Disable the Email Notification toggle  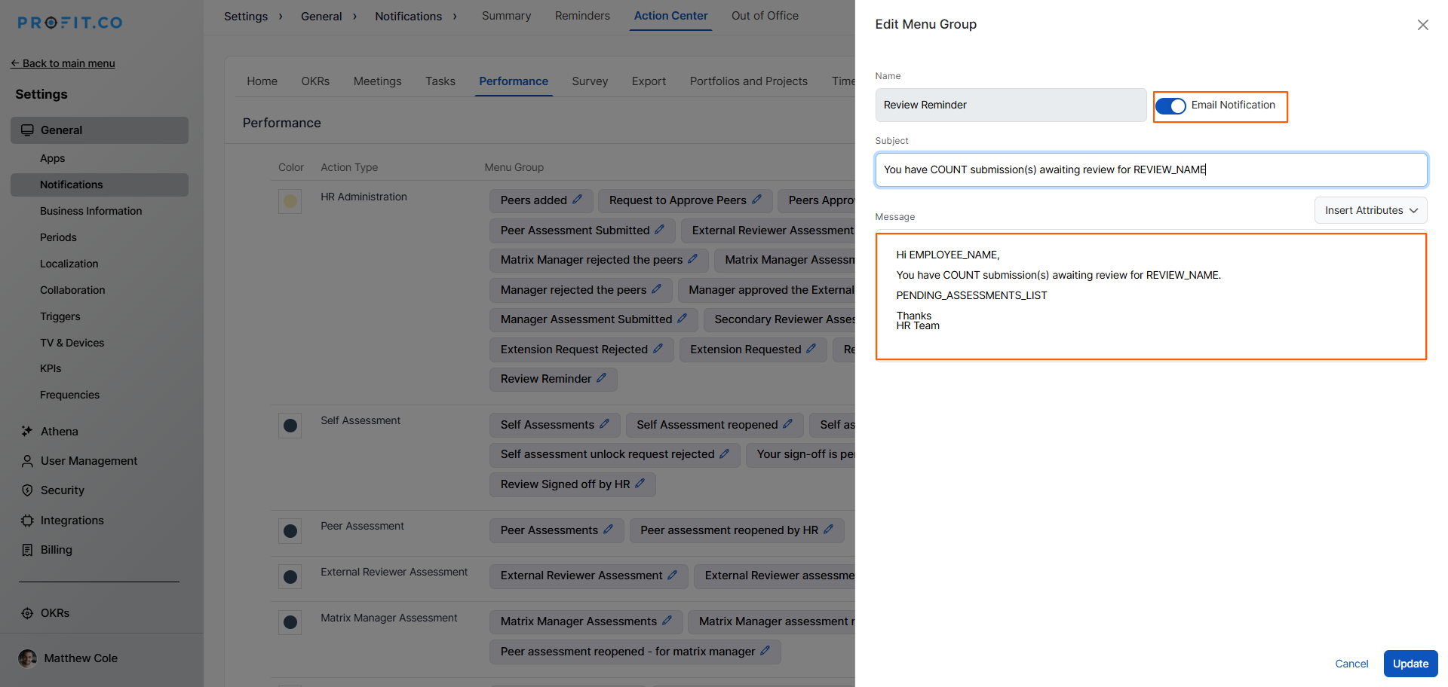[x=1170, y=106]
